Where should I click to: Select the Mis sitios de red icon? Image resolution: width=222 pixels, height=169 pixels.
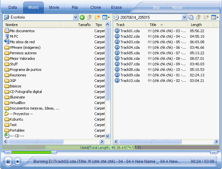click(x=7, y=42)
